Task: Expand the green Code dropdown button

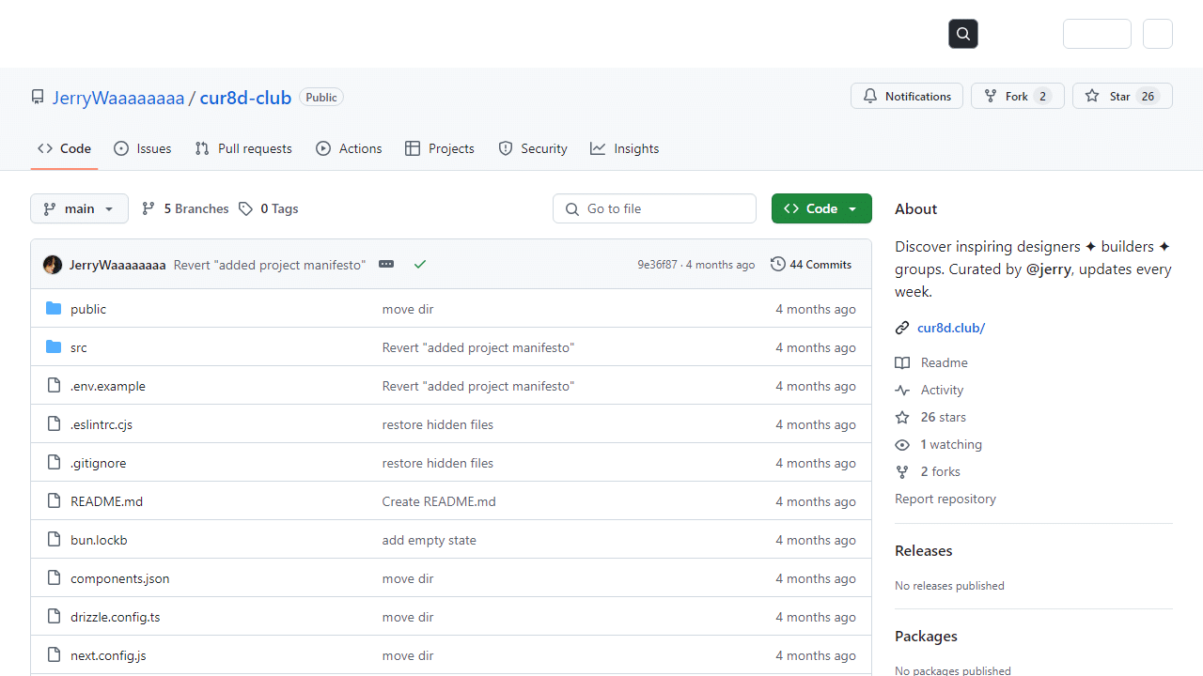Action: tap(821, 208)
